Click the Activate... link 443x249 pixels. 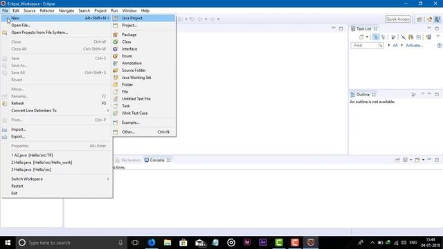414,46
